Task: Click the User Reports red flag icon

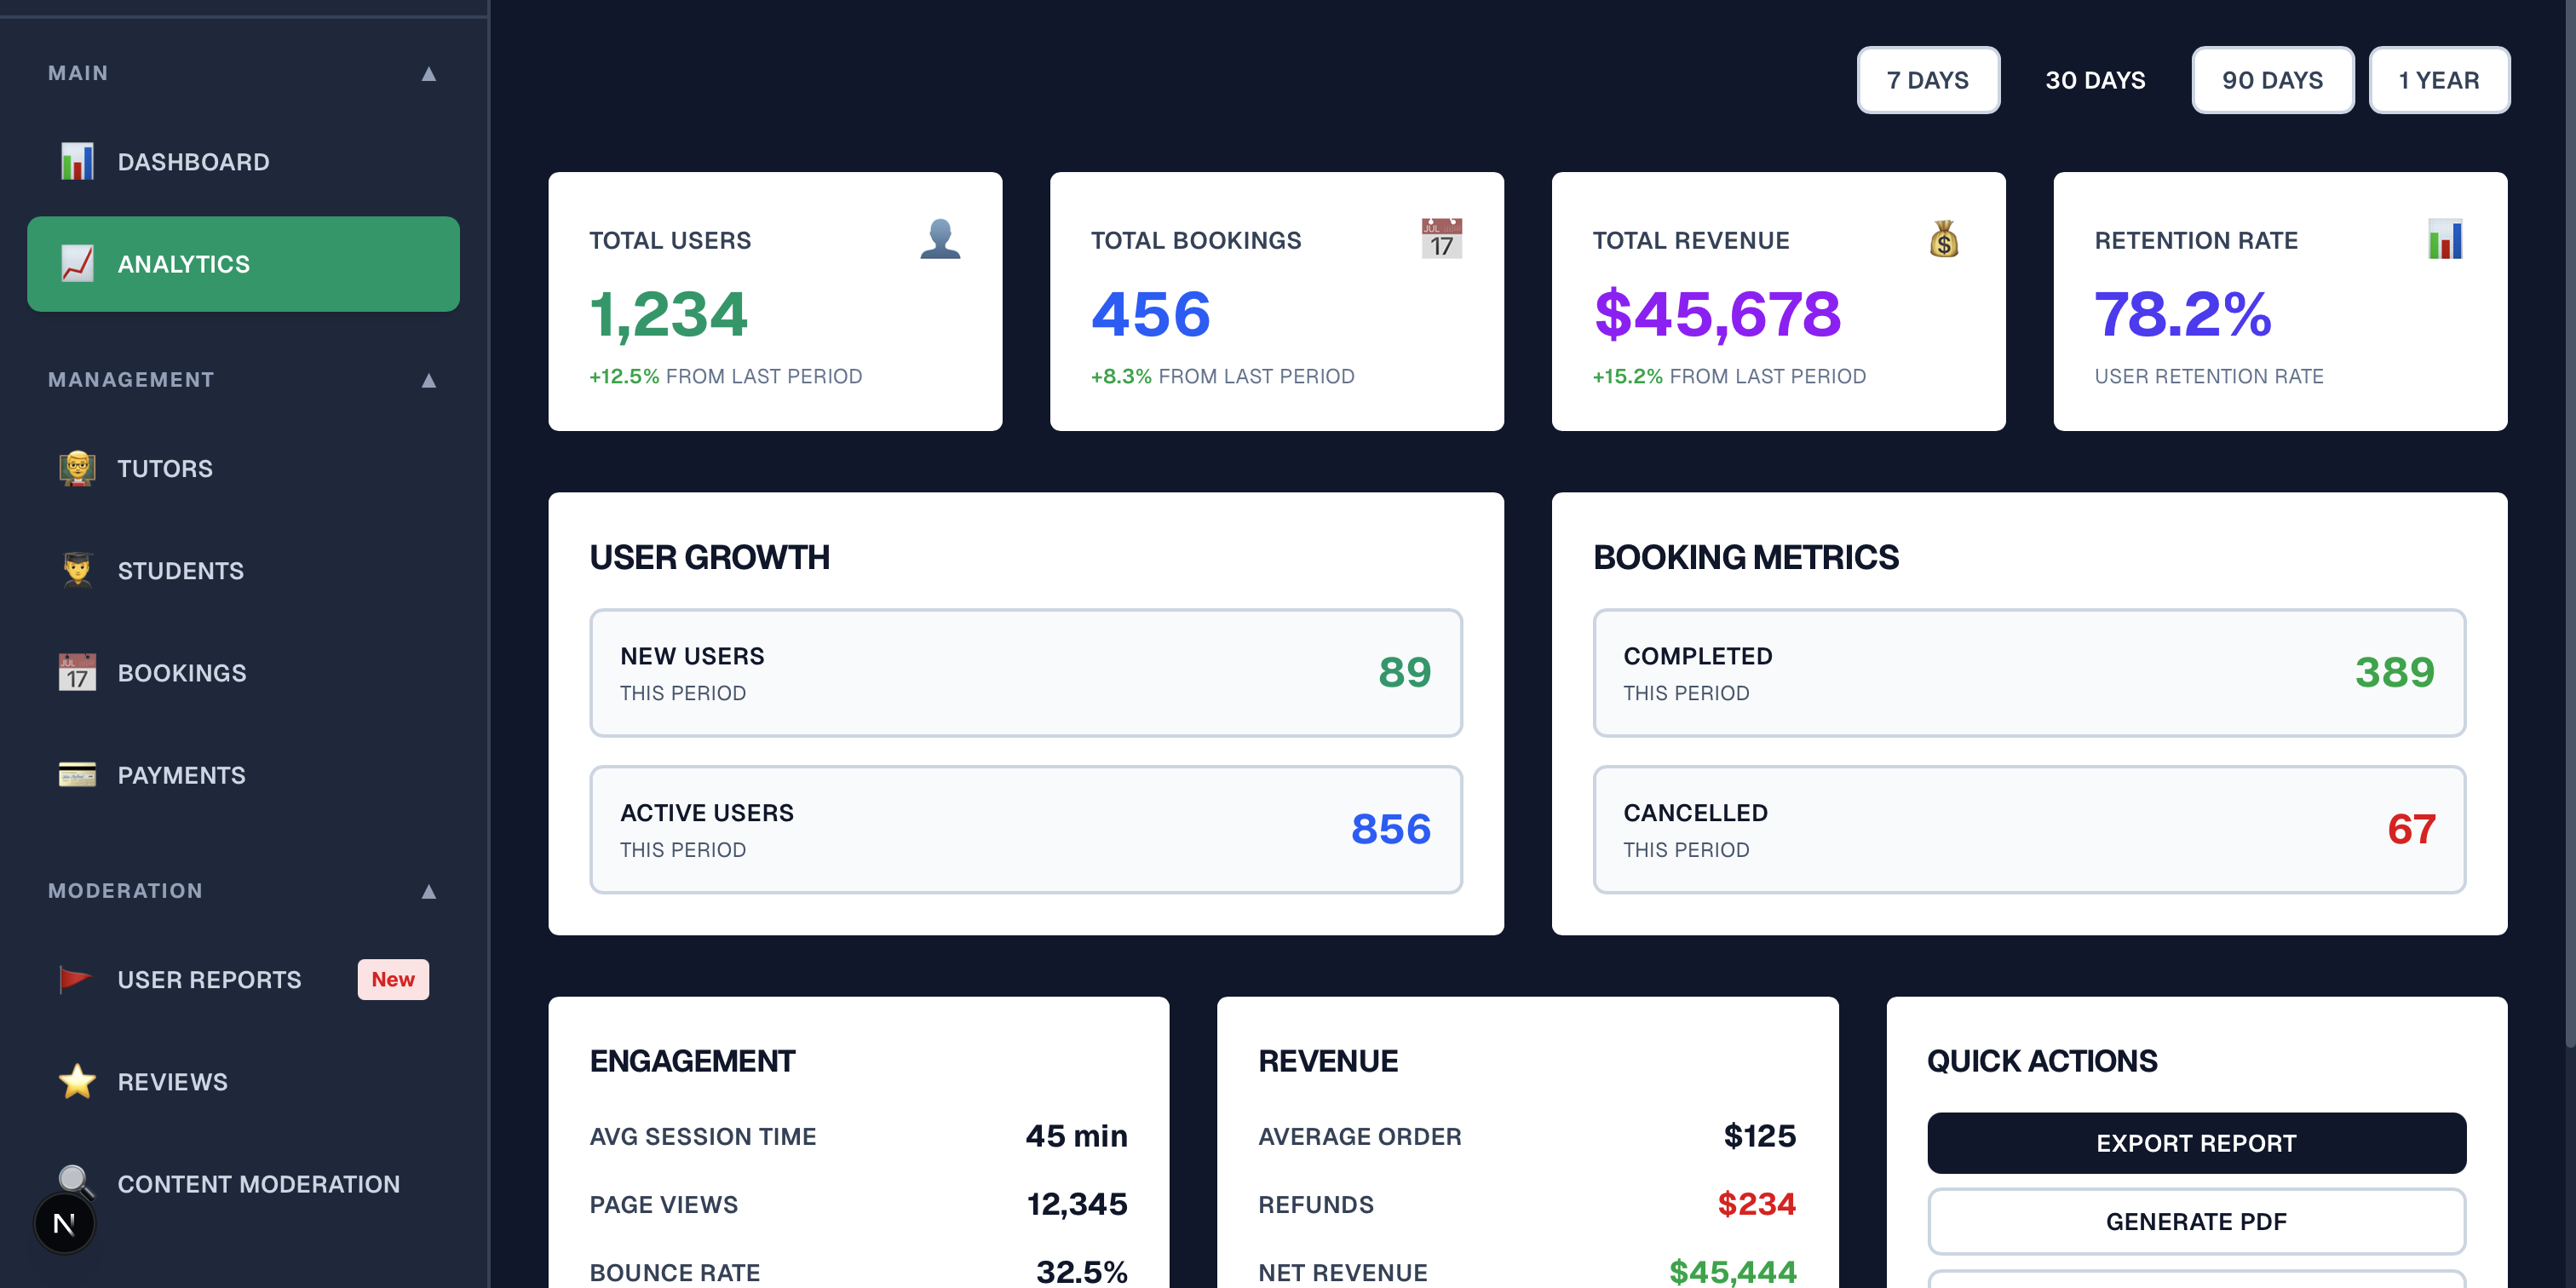Action: click(x=75, y=979)
